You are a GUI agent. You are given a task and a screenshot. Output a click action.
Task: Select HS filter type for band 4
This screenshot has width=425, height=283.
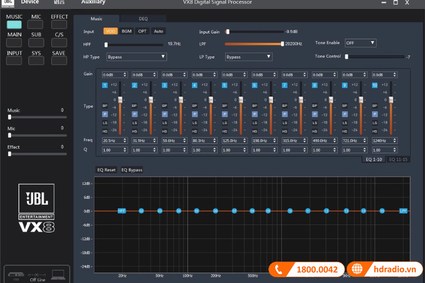click(194, 130)
